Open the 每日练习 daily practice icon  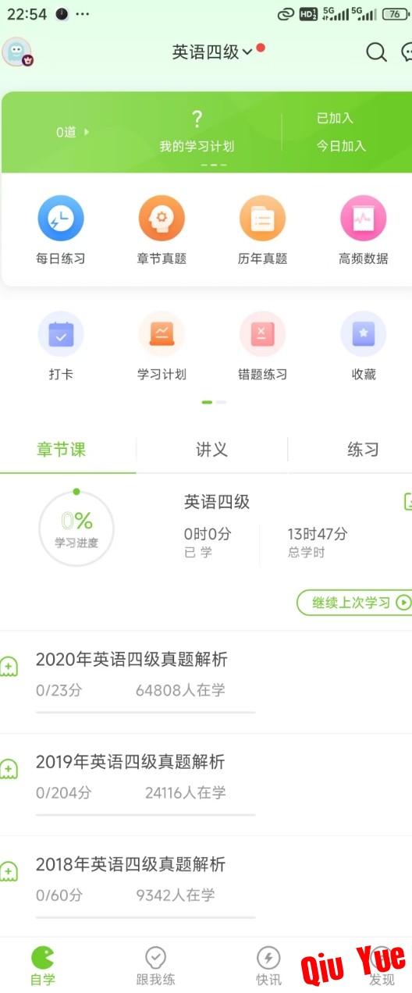(x=60, y=219)
